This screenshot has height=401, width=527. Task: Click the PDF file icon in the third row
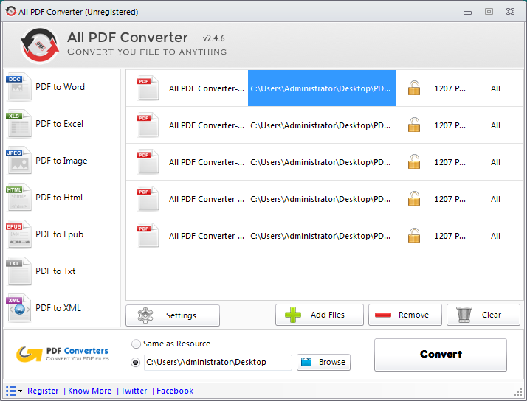click(x=147, y=162)
